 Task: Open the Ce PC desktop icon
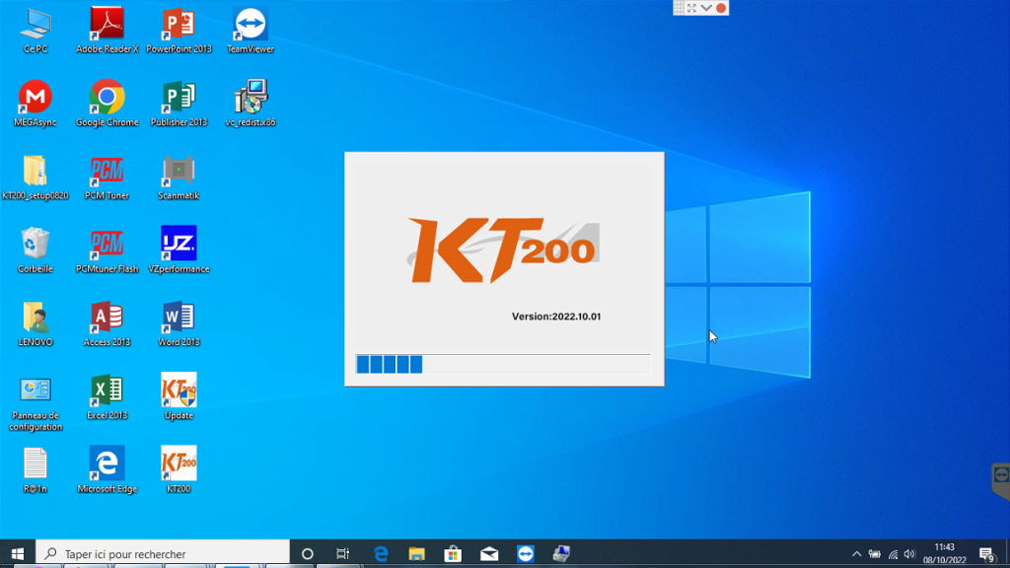(x=36, y=31)
